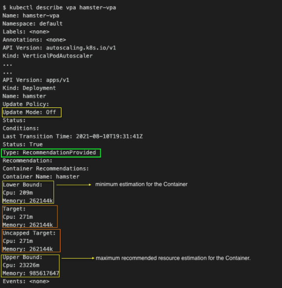Viewport: 282px width, 288px height.
Task: Click the API Version autoscaling.k8s.io/v1 line
Action: coord(59,48)
